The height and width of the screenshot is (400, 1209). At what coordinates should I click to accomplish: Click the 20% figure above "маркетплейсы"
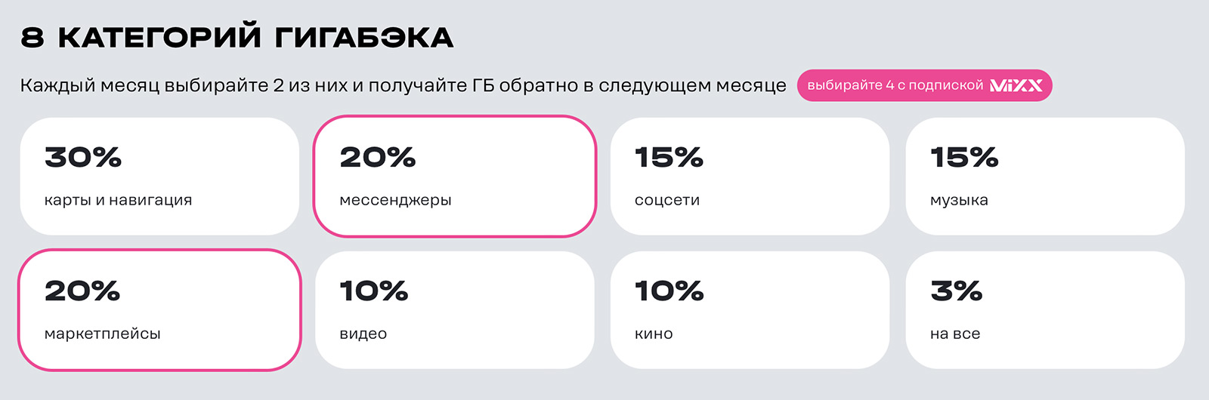(x=82, y=291)
